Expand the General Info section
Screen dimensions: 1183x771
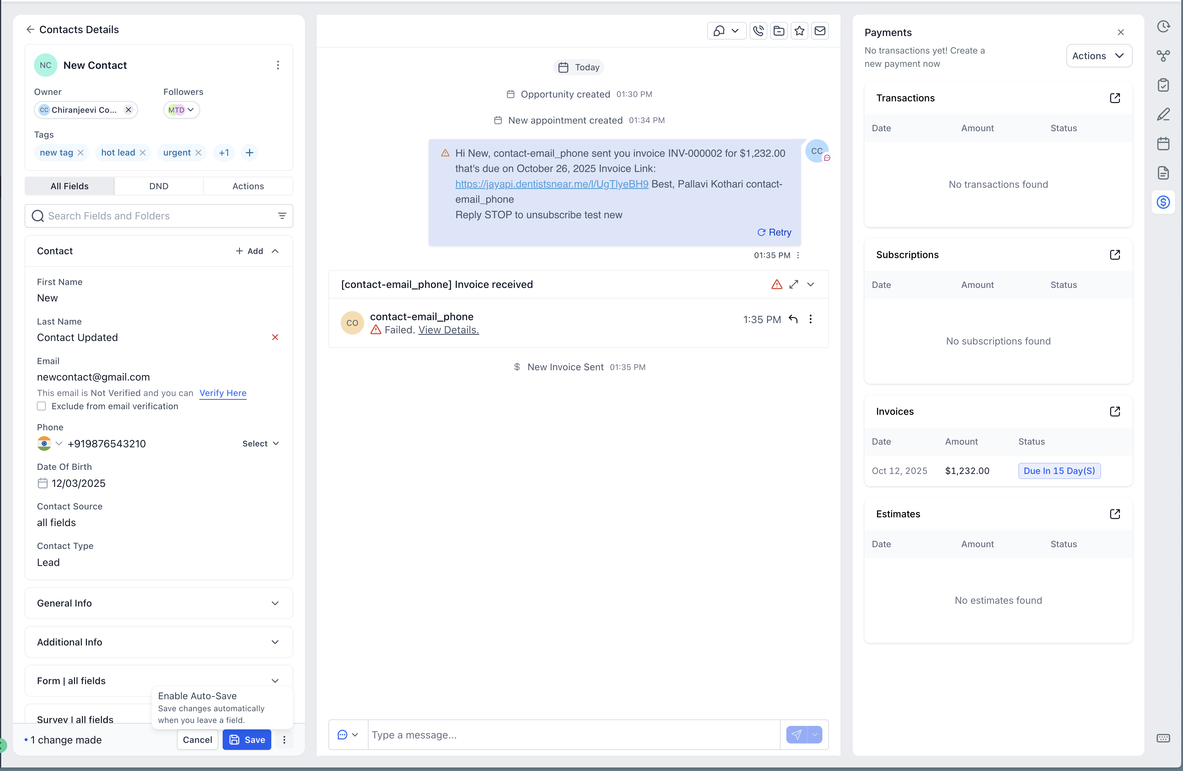pos(275,603)
